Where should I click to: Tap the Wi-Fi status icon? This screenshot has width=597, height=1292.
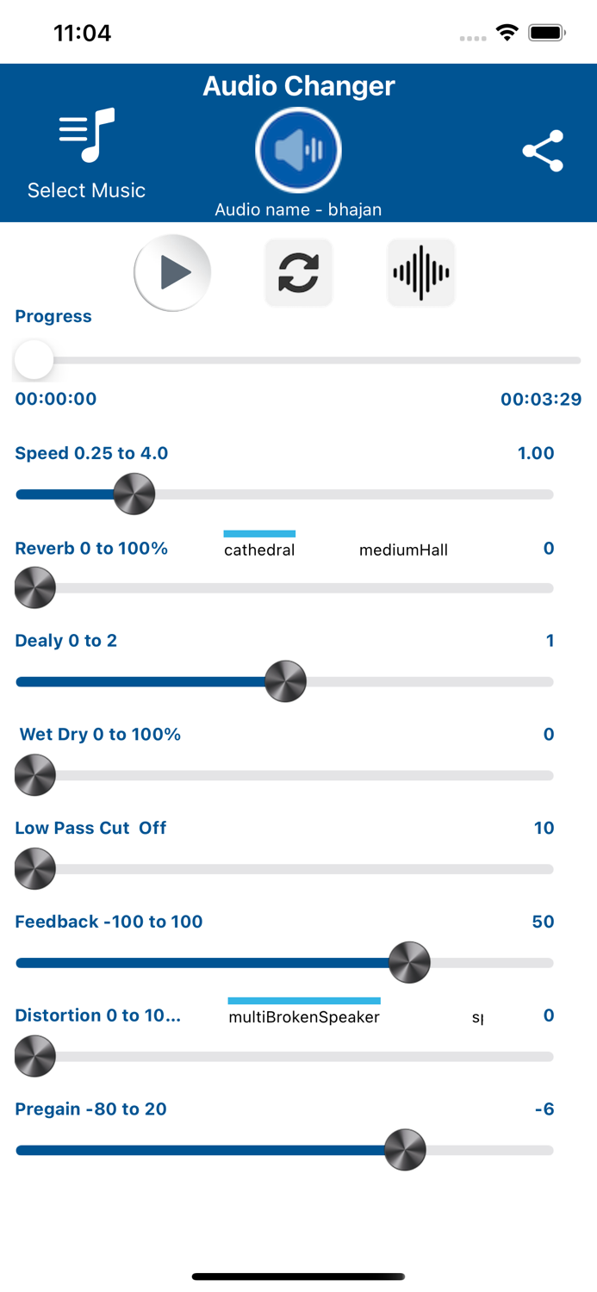coord(507,34)
